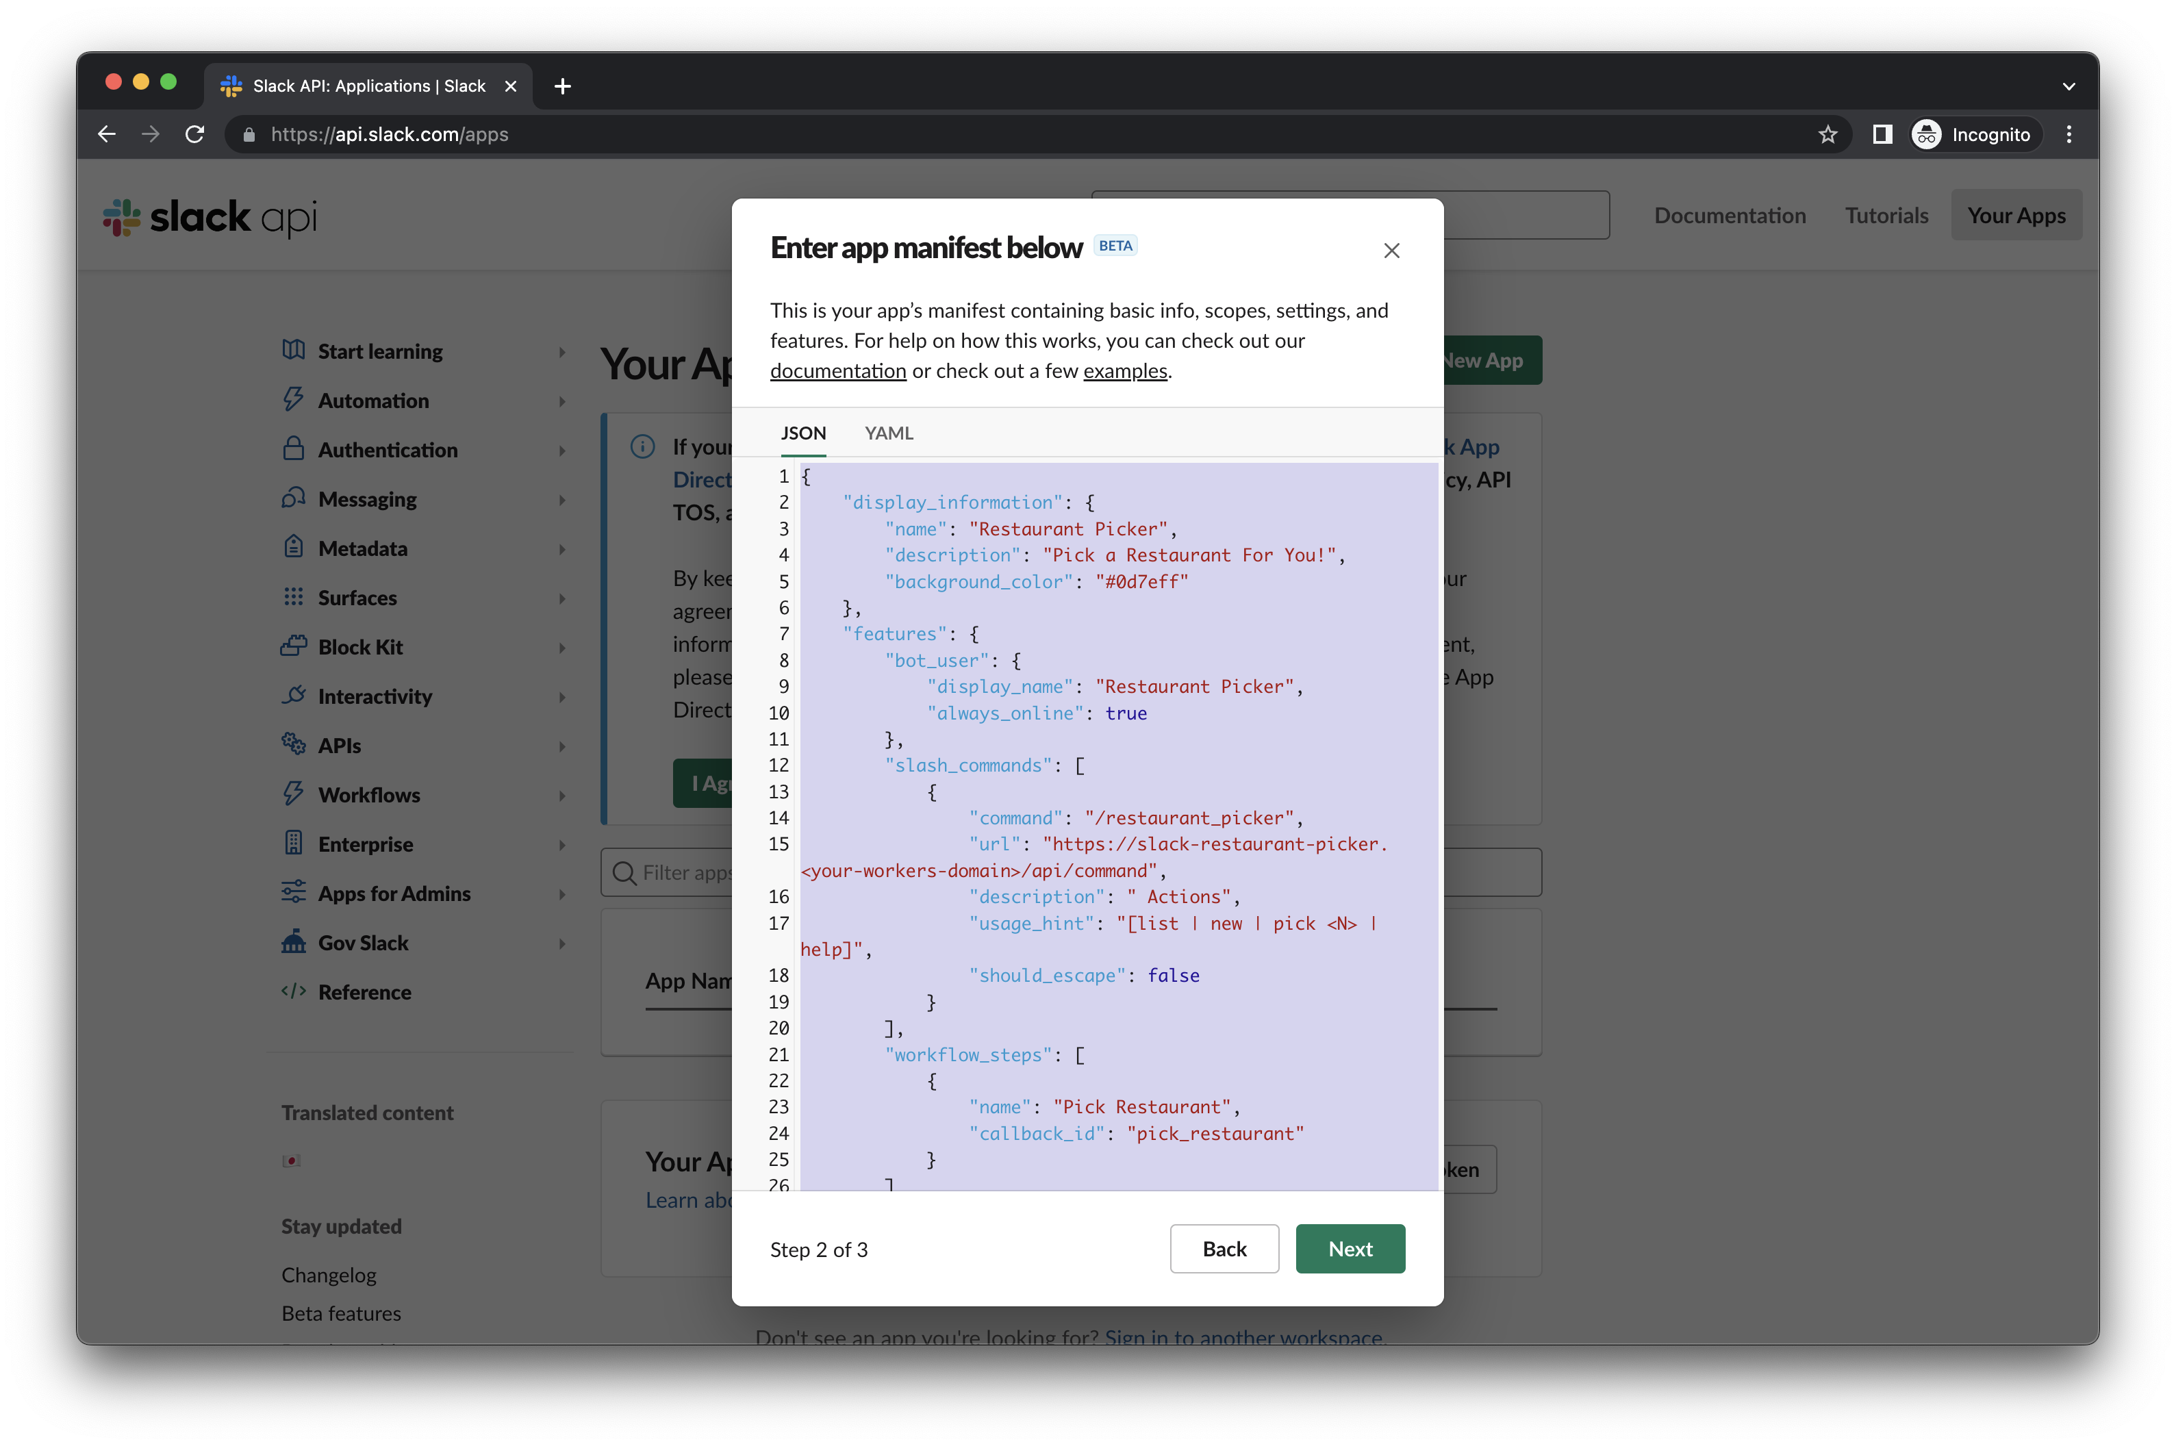2176x1446 pixels.
Task: Click the Back button
Action: 1224,1247
